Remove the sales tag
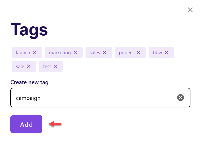 [x=105, y=52]
